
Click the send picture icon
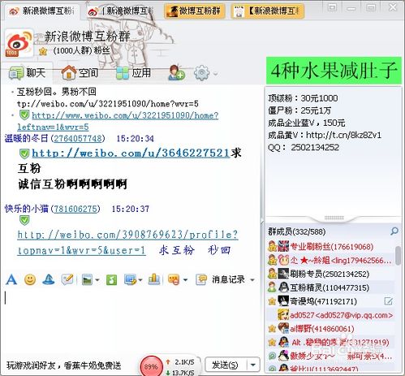pos(87,279)
